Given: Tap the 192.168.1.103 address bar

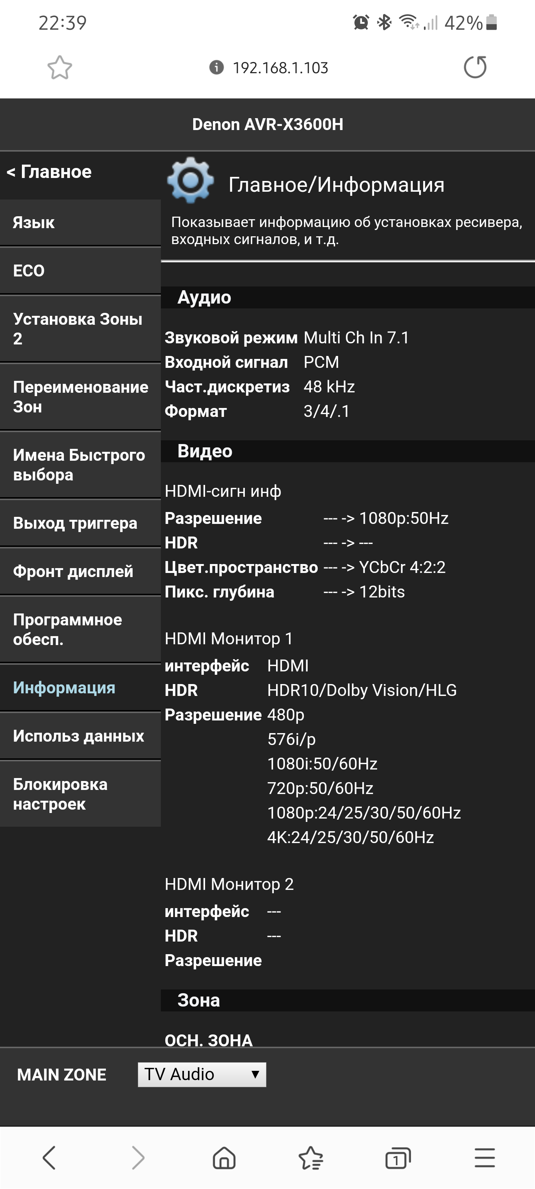Looking at the screenshot, I should (x=280, y=68).
